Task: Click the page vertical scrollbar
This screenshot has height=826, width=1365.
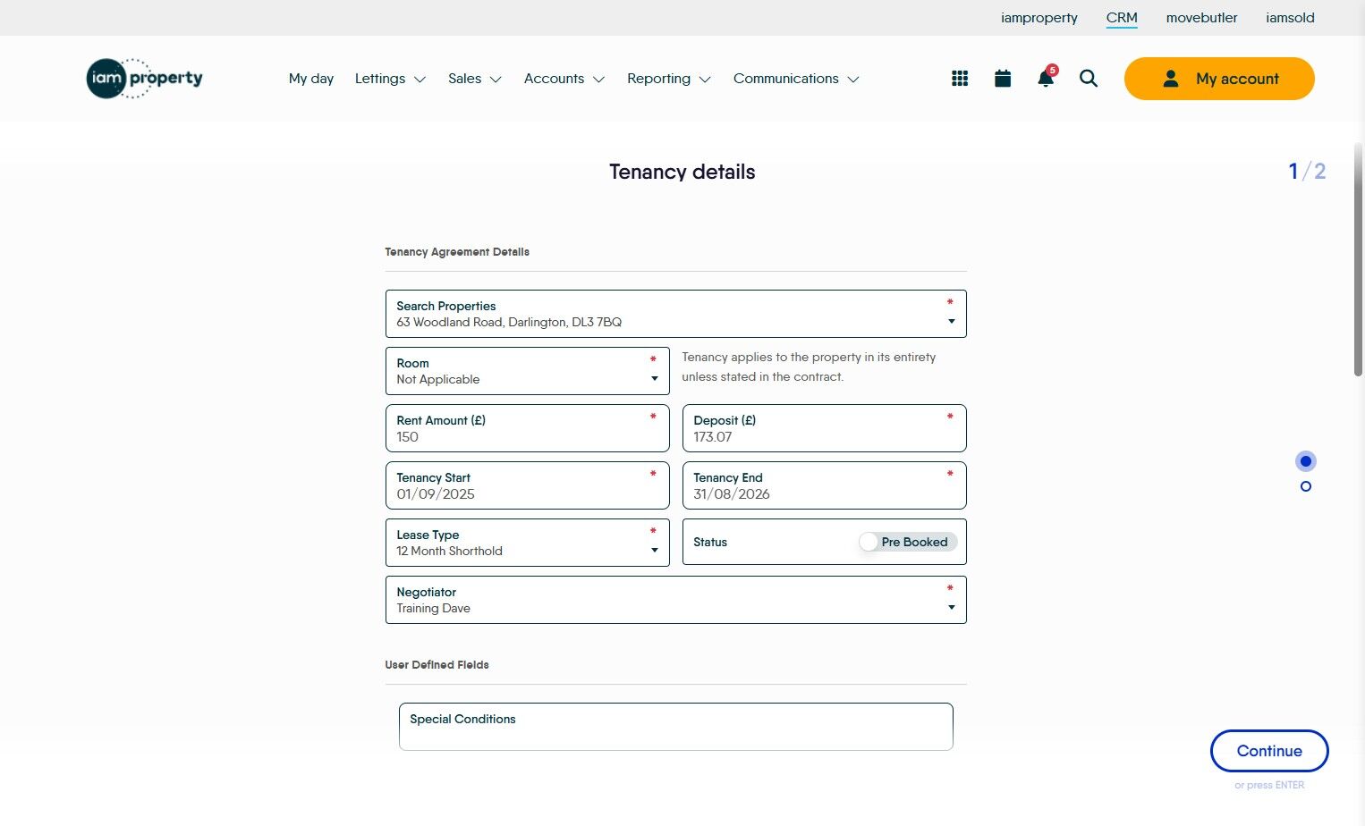Action: pos(1358,259)
